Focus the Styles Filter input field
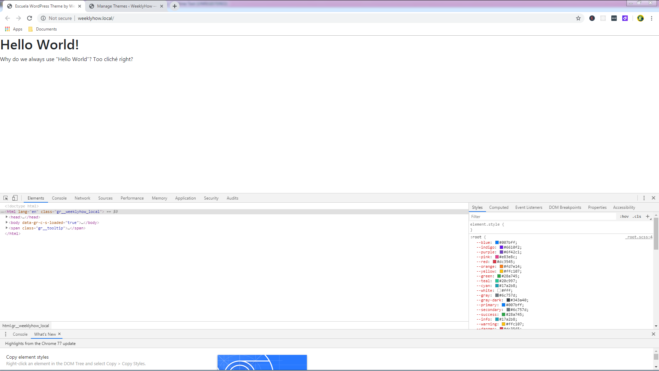Viewport: 659px width, 371px height. (x=543, y=217)
